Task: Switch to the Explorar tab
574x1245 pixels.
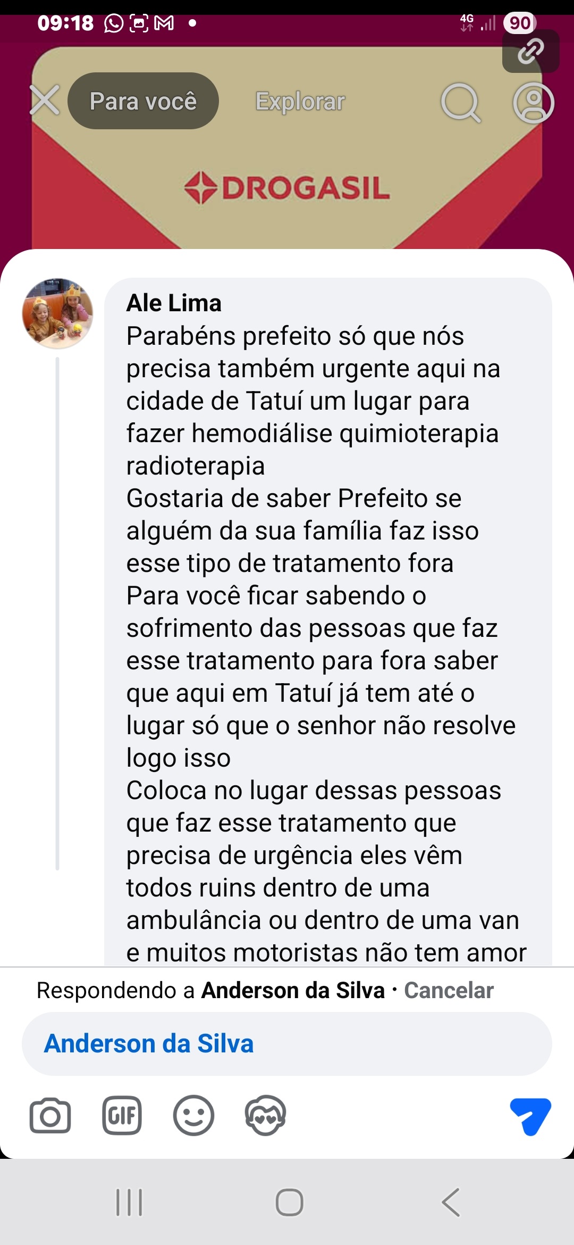Action: 300,101
